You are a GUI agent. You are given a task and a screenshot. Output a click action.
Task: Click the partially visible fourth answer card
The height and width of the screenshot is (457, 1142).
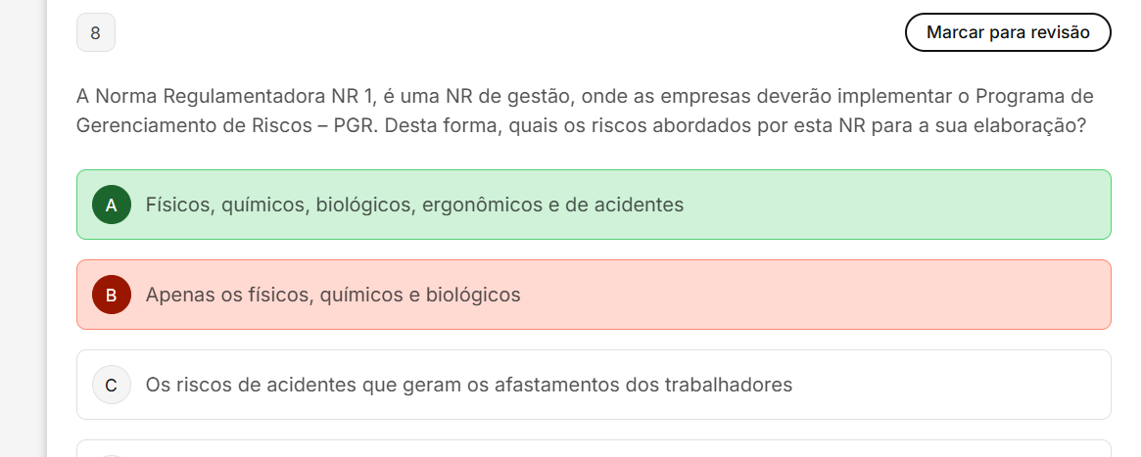coord(594,449)
